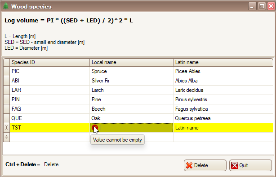
Task: Select the PIN species ID cell
Action: [49, 99]
